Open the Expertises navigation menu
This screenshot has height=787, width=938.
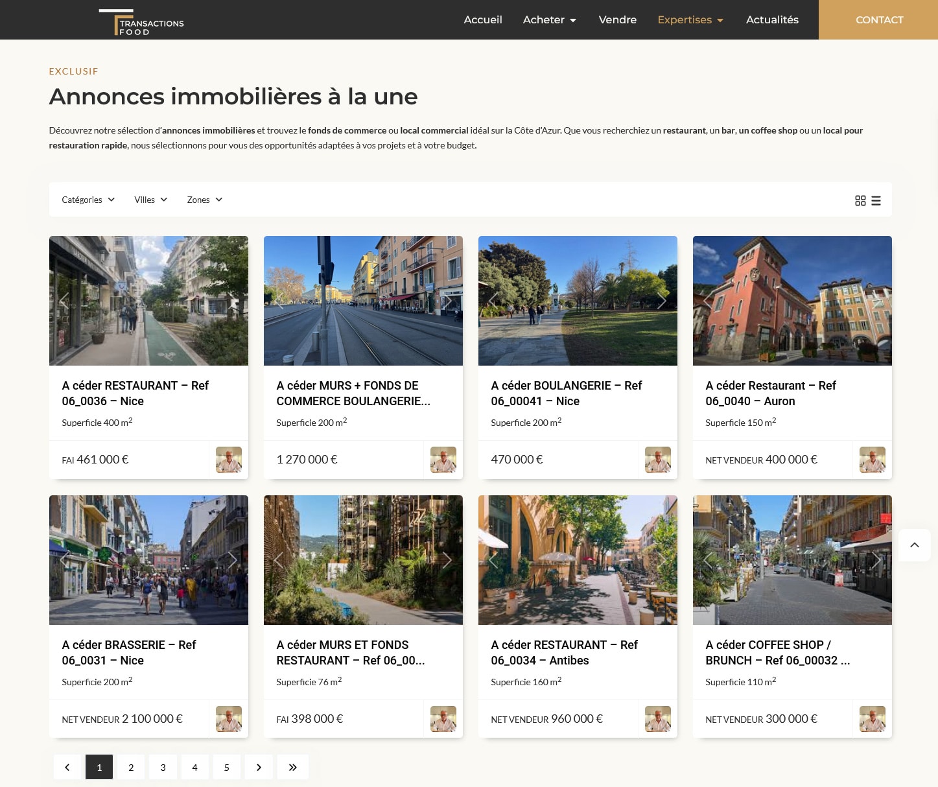click(x=690, y=20)
